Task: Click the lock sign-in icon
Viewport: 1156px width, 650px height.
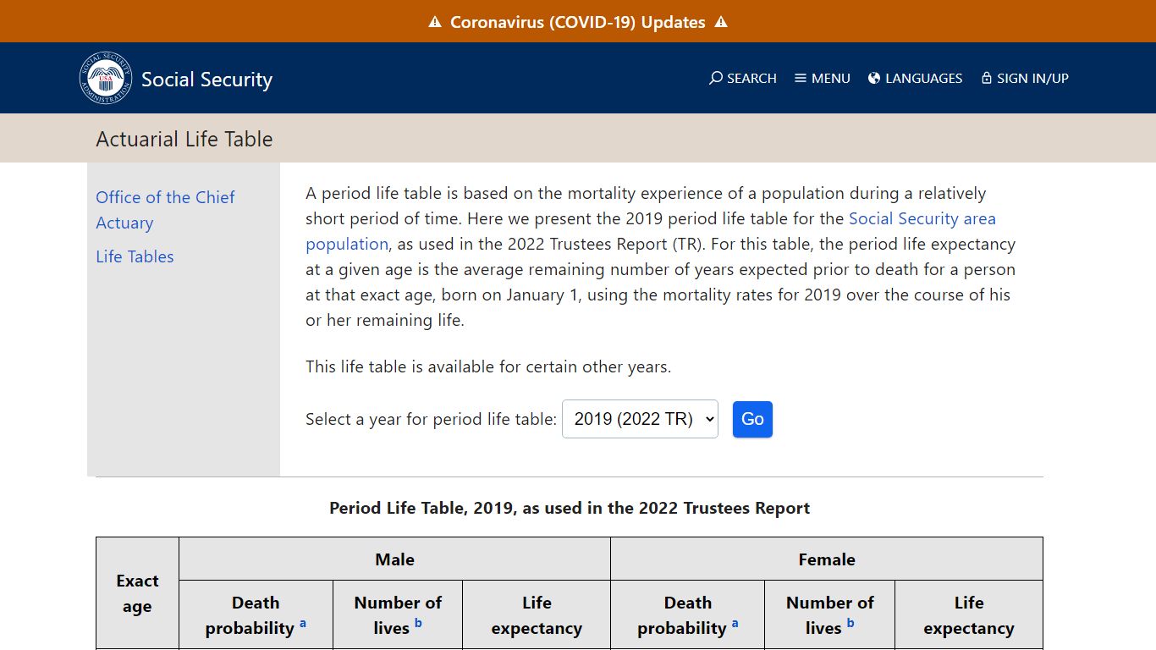Action: click(x=987, y=78)
